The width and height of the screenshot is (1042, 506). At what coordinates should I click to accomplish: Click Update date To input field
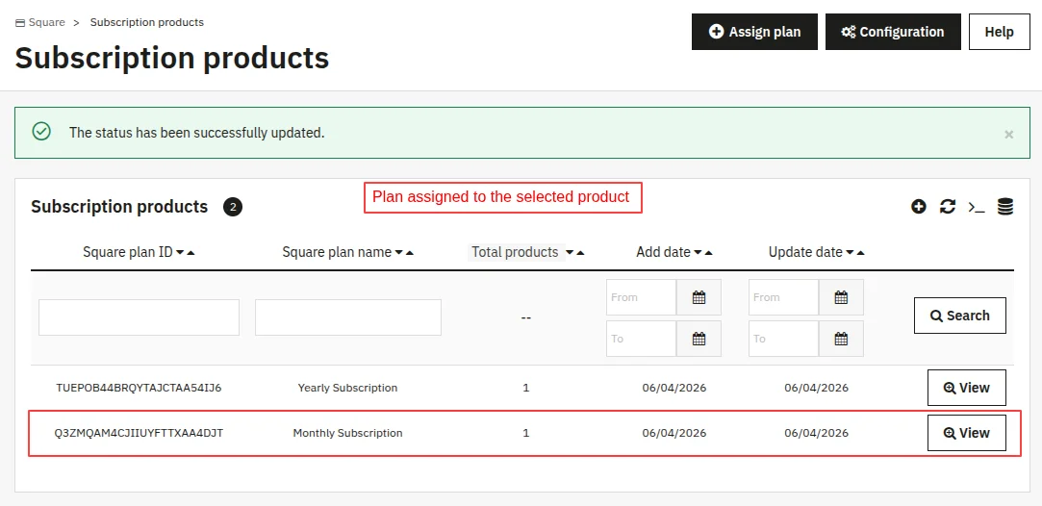point(783,339)
